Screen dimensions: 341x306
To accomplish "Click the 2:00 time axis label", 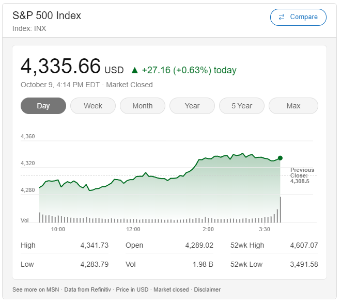I will tap(208, 229).
